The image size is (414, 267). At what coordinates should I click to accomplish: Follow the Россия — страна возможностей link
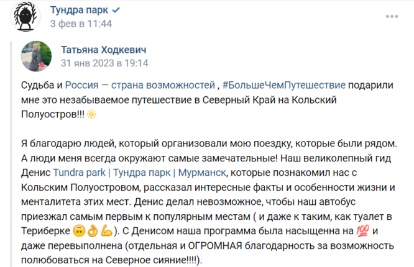point(140,85)
